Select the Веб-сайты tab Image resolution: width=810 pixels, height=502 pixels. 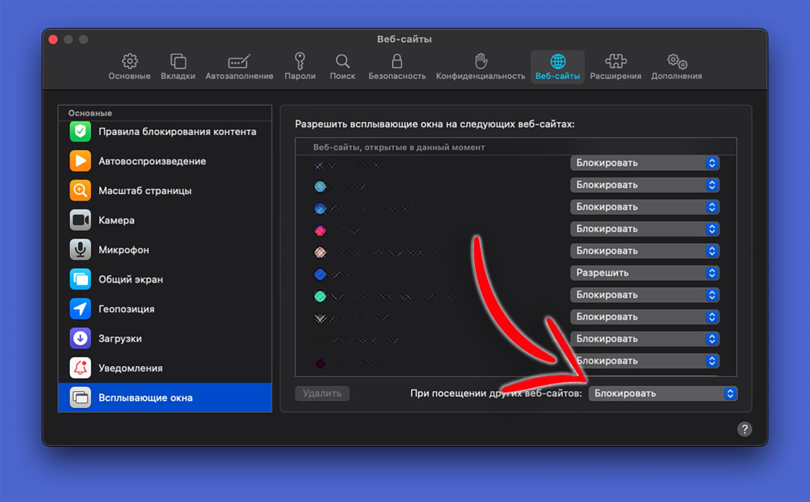[557, 67]
